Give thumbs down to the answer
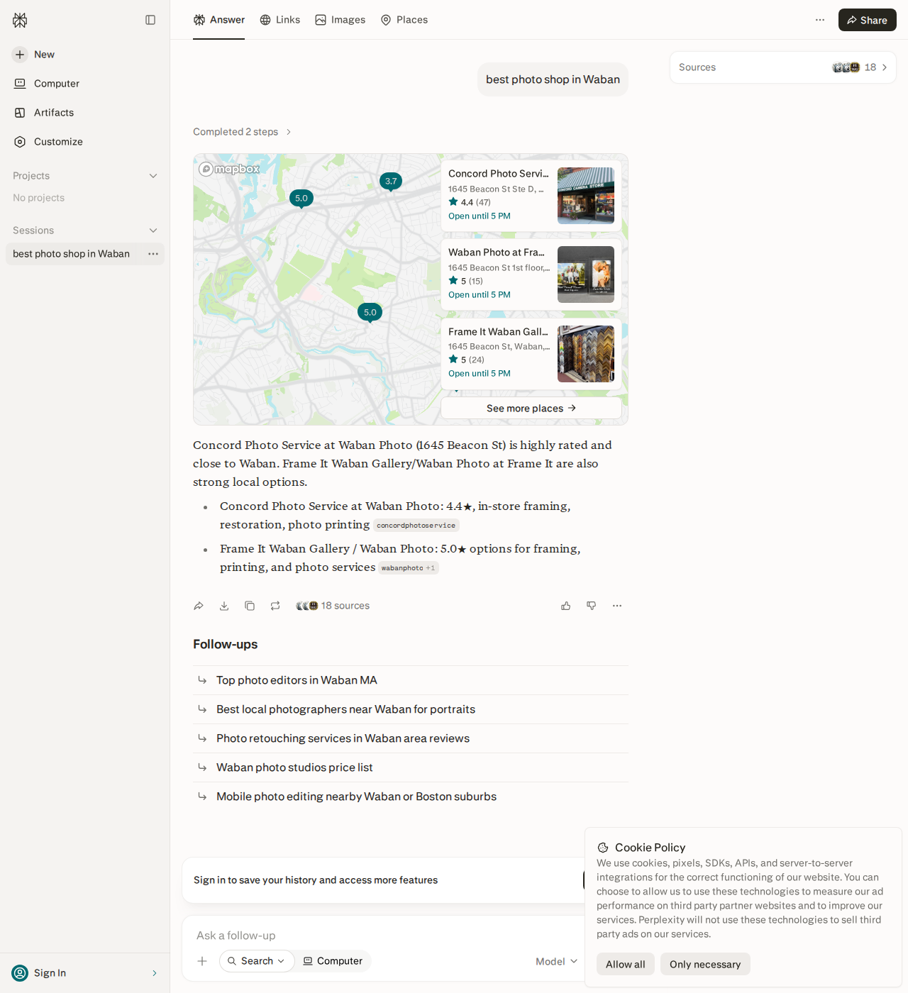Image resolution: width=908 pixels, height=993 pixels. click(592, 606)
